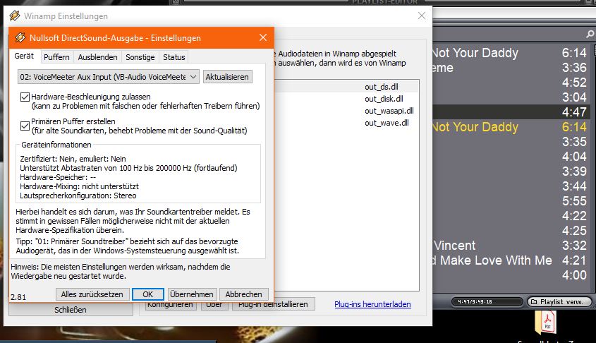The width and height of the screenshot is (596, 343).
Task: Confirm with the OK button
Action: click(x=148, y=294)
